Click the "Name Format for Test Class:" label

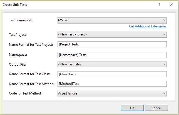(x=30, y=74)
